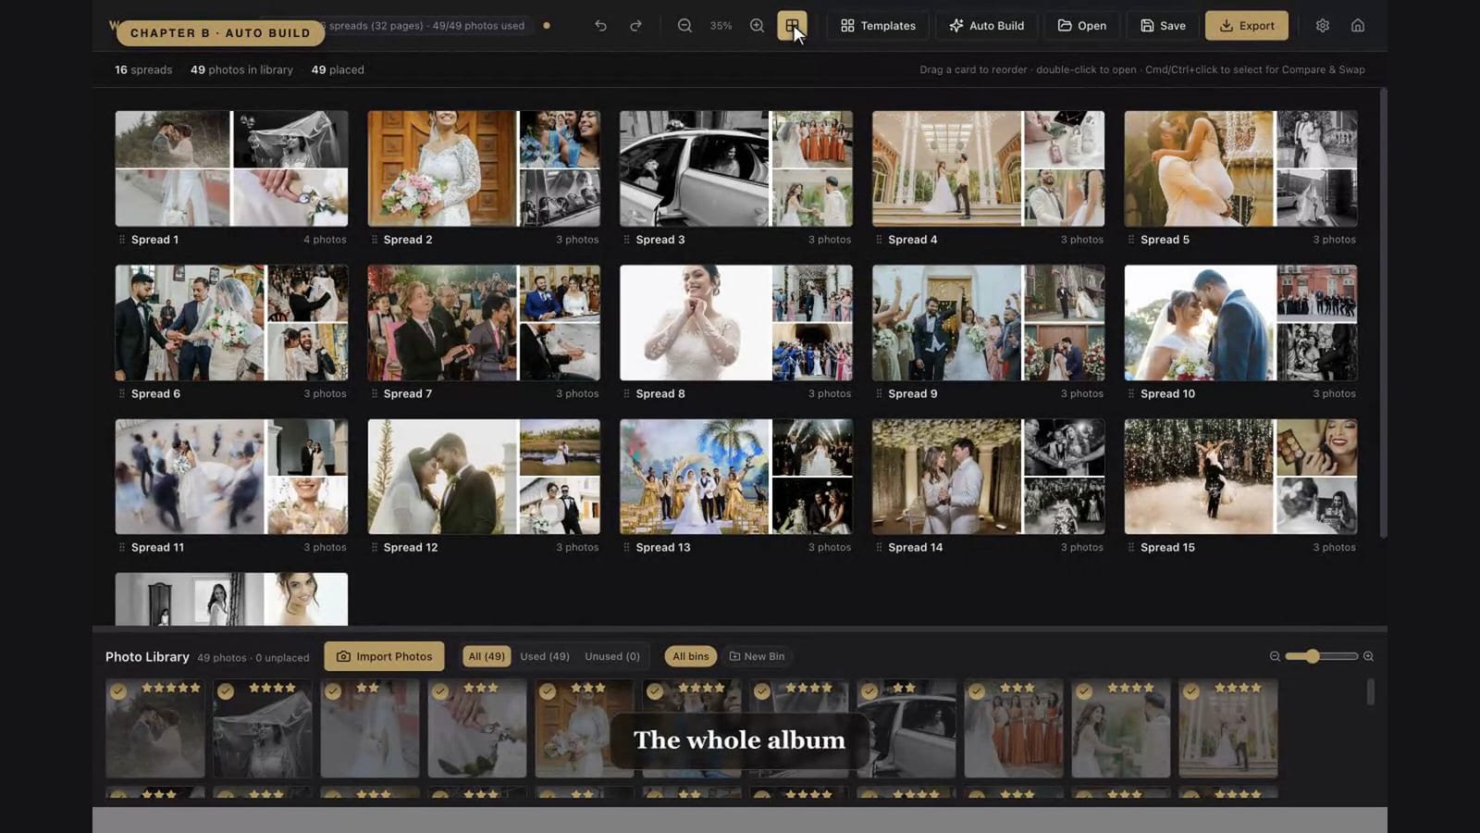
Task: Click the Chapter B Auto Build label
Action: [x=220, y=32]
